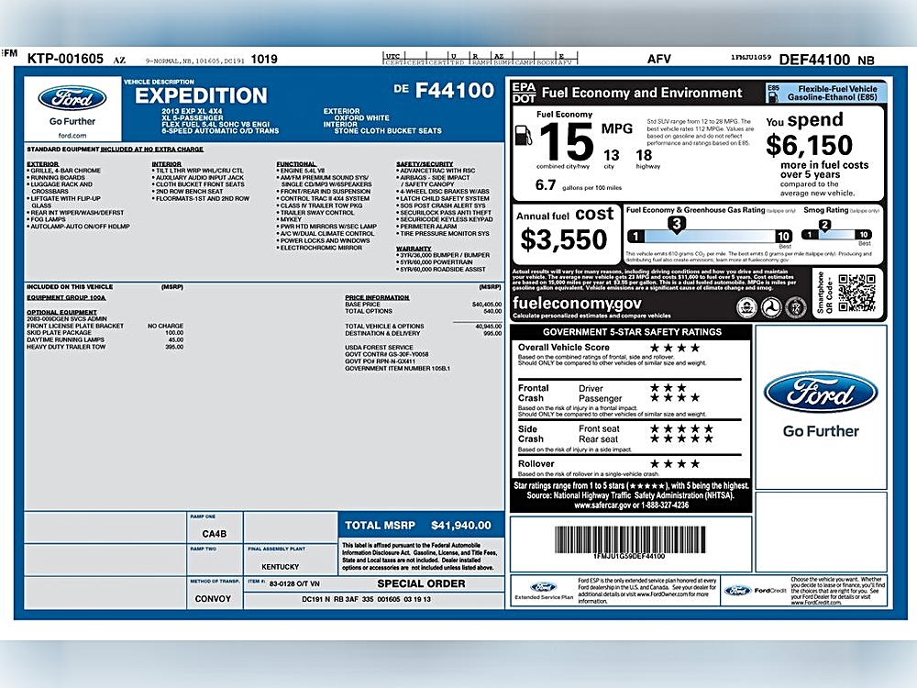This screenshot has height=688, width=917.
Task: Click the VIN barcode
Action: coord(629,539)
